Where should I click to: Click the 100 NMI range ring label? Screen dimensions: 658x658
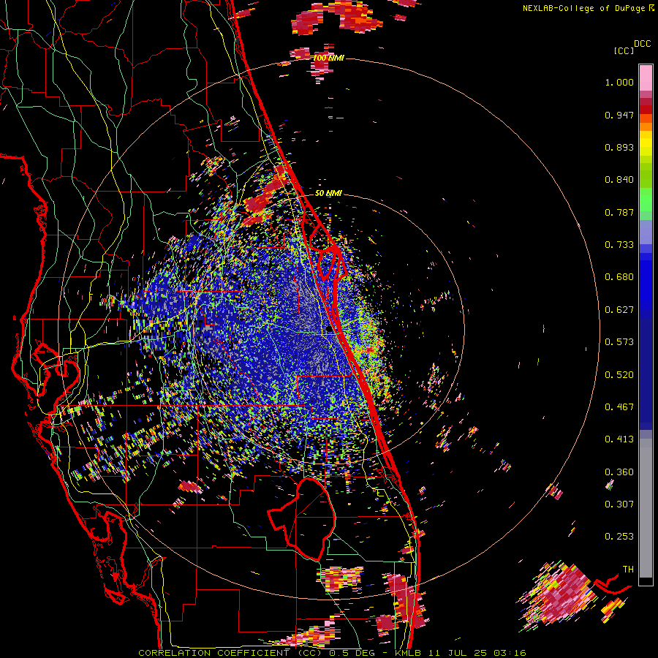click(328, 58)
